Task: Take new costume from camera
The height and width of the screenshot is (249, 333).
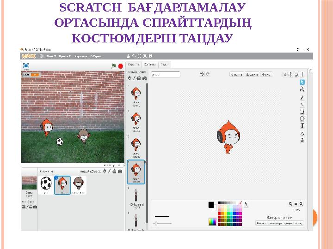Action: [x=145, y=78]
